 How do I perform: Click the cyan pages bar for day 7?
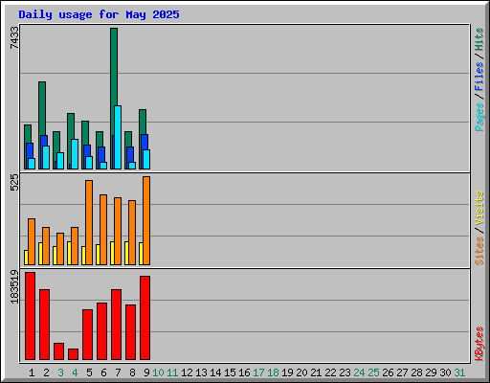pos(118,137)
